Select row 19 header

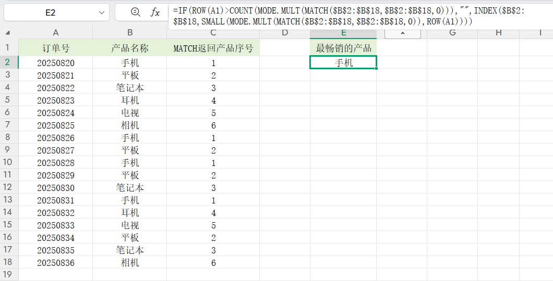[9, 274]
